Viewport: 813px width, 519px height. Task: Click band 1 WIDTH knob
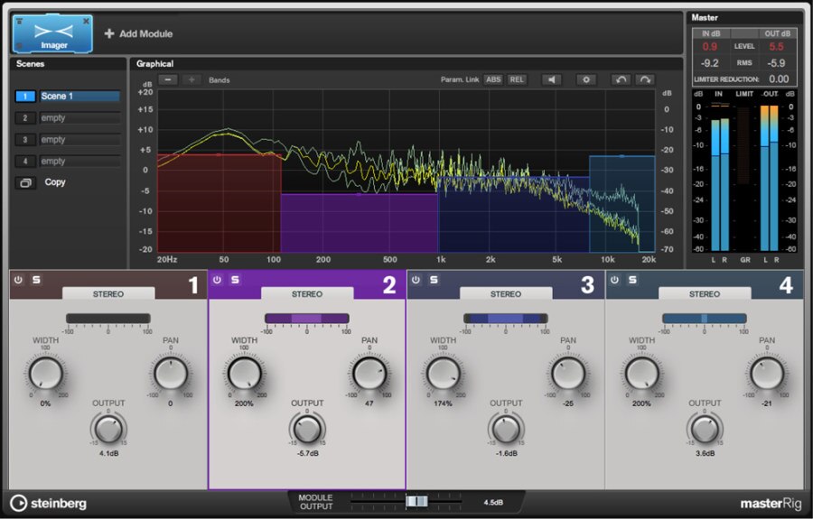[46, 374]
